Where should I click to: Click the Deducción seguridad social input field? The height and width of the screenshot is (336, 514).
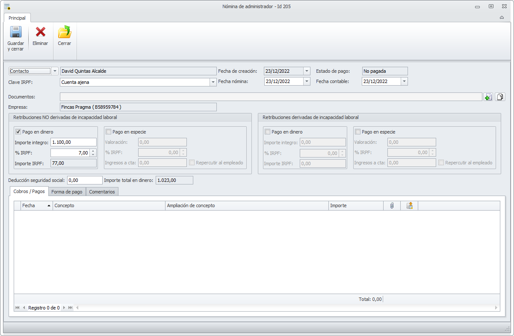coord(85,180)
